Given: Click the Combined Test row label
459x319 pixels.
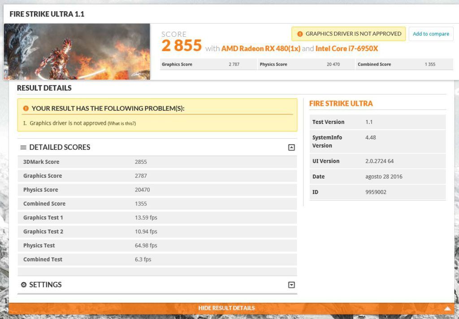Looking at the screenshot, I should 43,259.
